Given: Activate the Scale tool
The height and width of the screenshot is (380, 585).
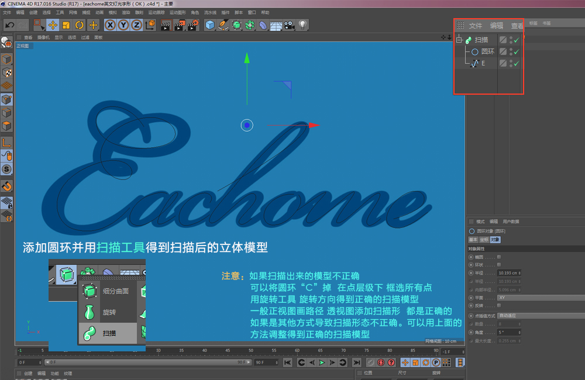Looking at the screenshot, I should pos(66,25).
